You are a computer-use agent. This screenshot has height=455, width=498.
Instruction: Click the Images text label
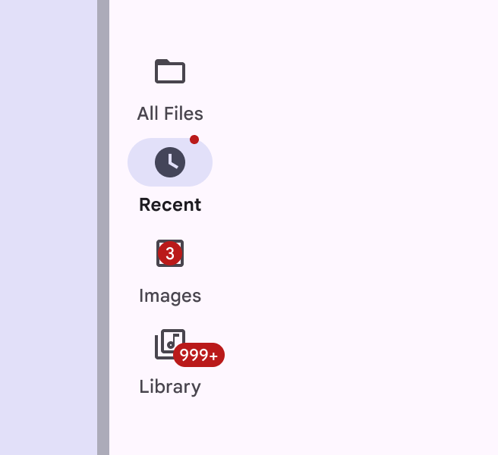pos(170,296)
